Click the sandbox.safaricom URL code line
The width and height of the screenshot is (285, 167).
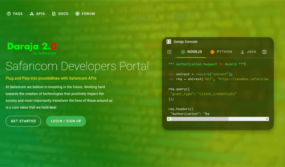[218, 79]
